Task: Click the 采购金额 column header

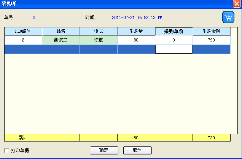Action: (x=212, y=31)
